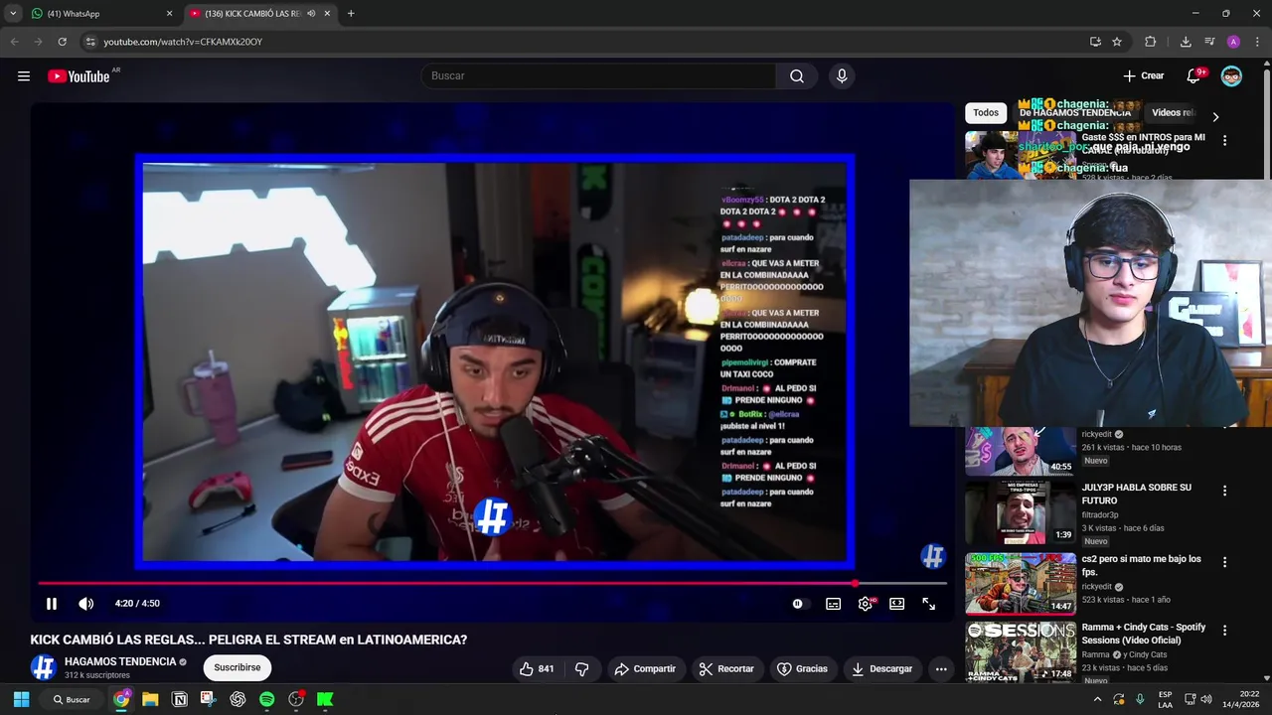
Task: Pause the video playback
Action: [52, 604]
